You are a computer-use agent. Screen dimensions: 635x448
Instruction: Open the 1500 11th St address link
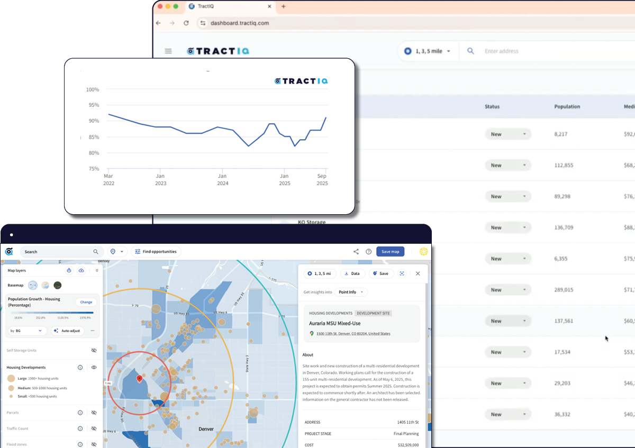point(353,334)
